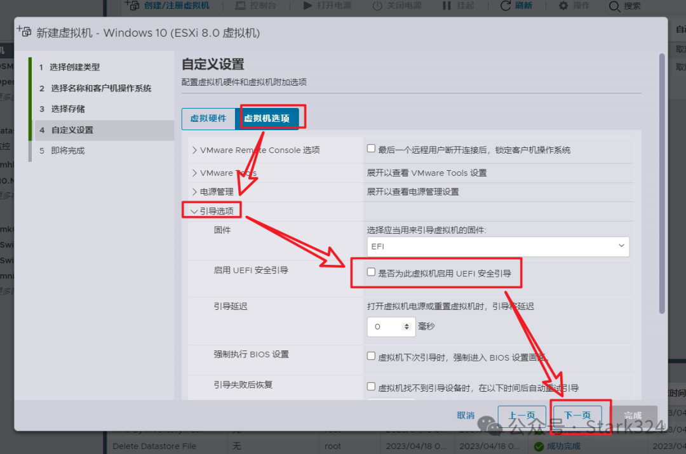Click the 固件 label
686x454 pixels.
coord(222,230)
